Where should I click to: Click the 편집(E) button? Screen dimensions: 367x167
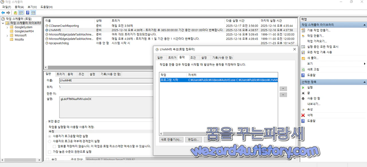coord(194,140)
